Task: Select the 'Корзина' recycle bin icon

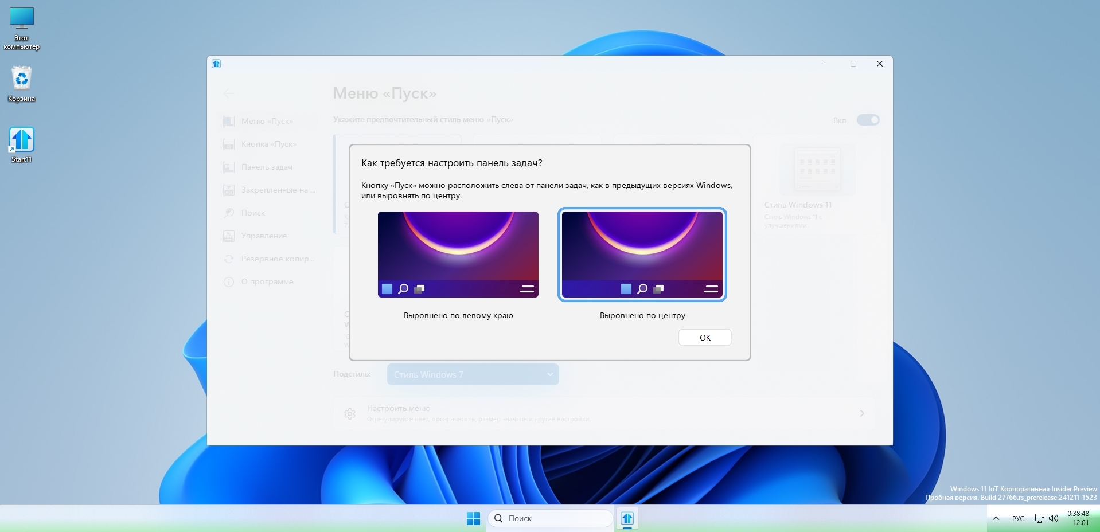Action: click(x=22, y=84)
